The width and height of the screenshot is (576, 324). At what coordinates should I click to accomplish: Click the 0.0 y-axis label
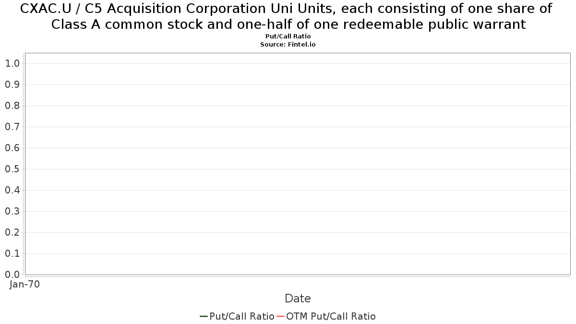12,275
